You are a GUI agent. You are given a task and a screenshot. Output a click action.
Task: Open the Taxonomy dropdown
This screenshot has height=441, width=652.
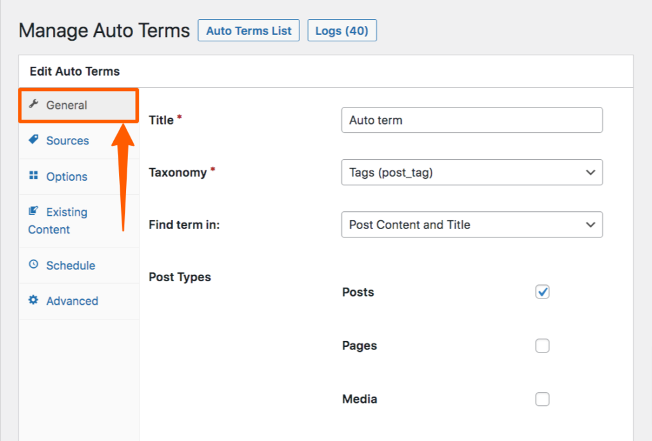[472, 172]
